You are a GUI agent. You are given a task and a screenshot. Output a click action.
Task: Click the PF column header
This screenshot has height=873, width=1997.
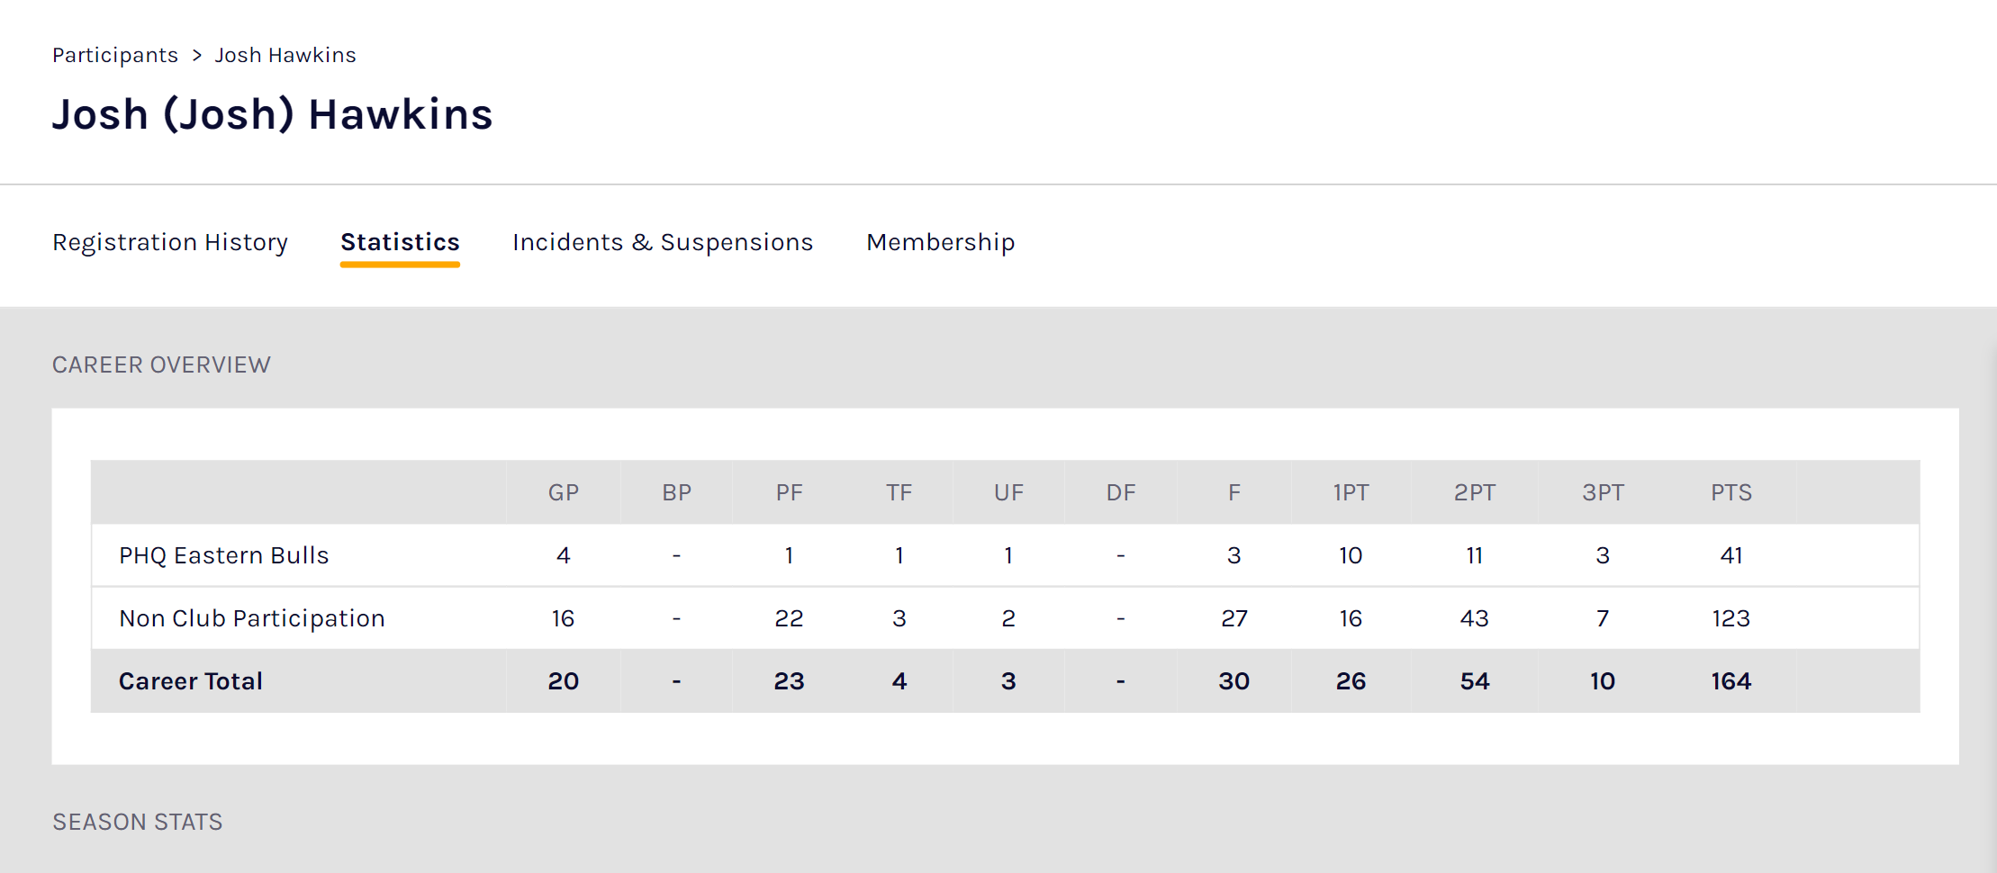[x=789, y=492]
